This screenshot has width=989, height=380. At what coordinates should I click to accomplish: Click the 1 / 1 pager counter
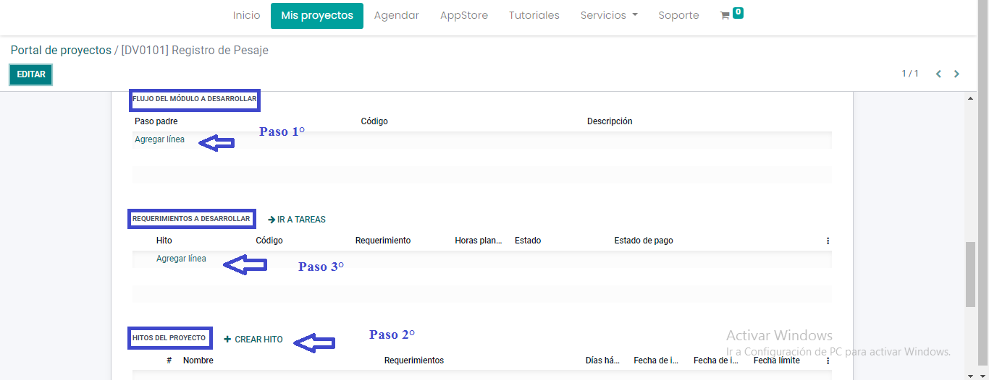(910, 74)
